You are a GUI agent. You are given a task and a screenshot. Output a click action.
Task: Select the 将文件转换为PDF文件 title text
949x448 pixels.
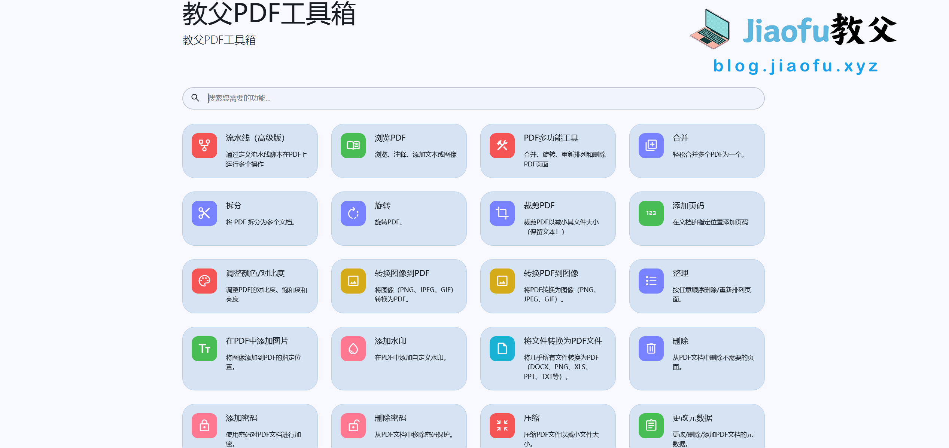563,341
